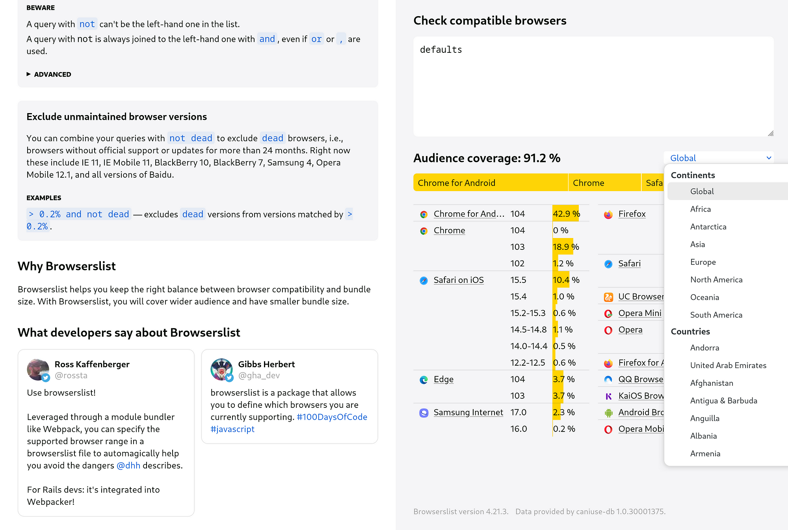Choose Anguilla from countries list
The height and width of the screenshot is (530, 788).
click(x=727, y=418)
